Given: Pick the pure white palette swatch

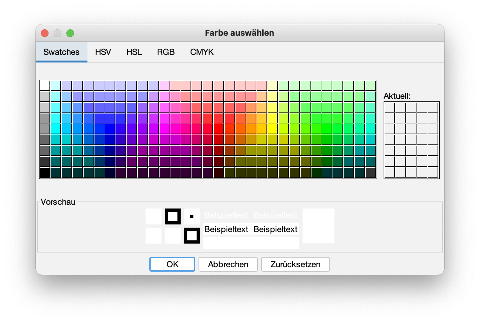Looking at the screenshot, I should click(x=45, y=86).
